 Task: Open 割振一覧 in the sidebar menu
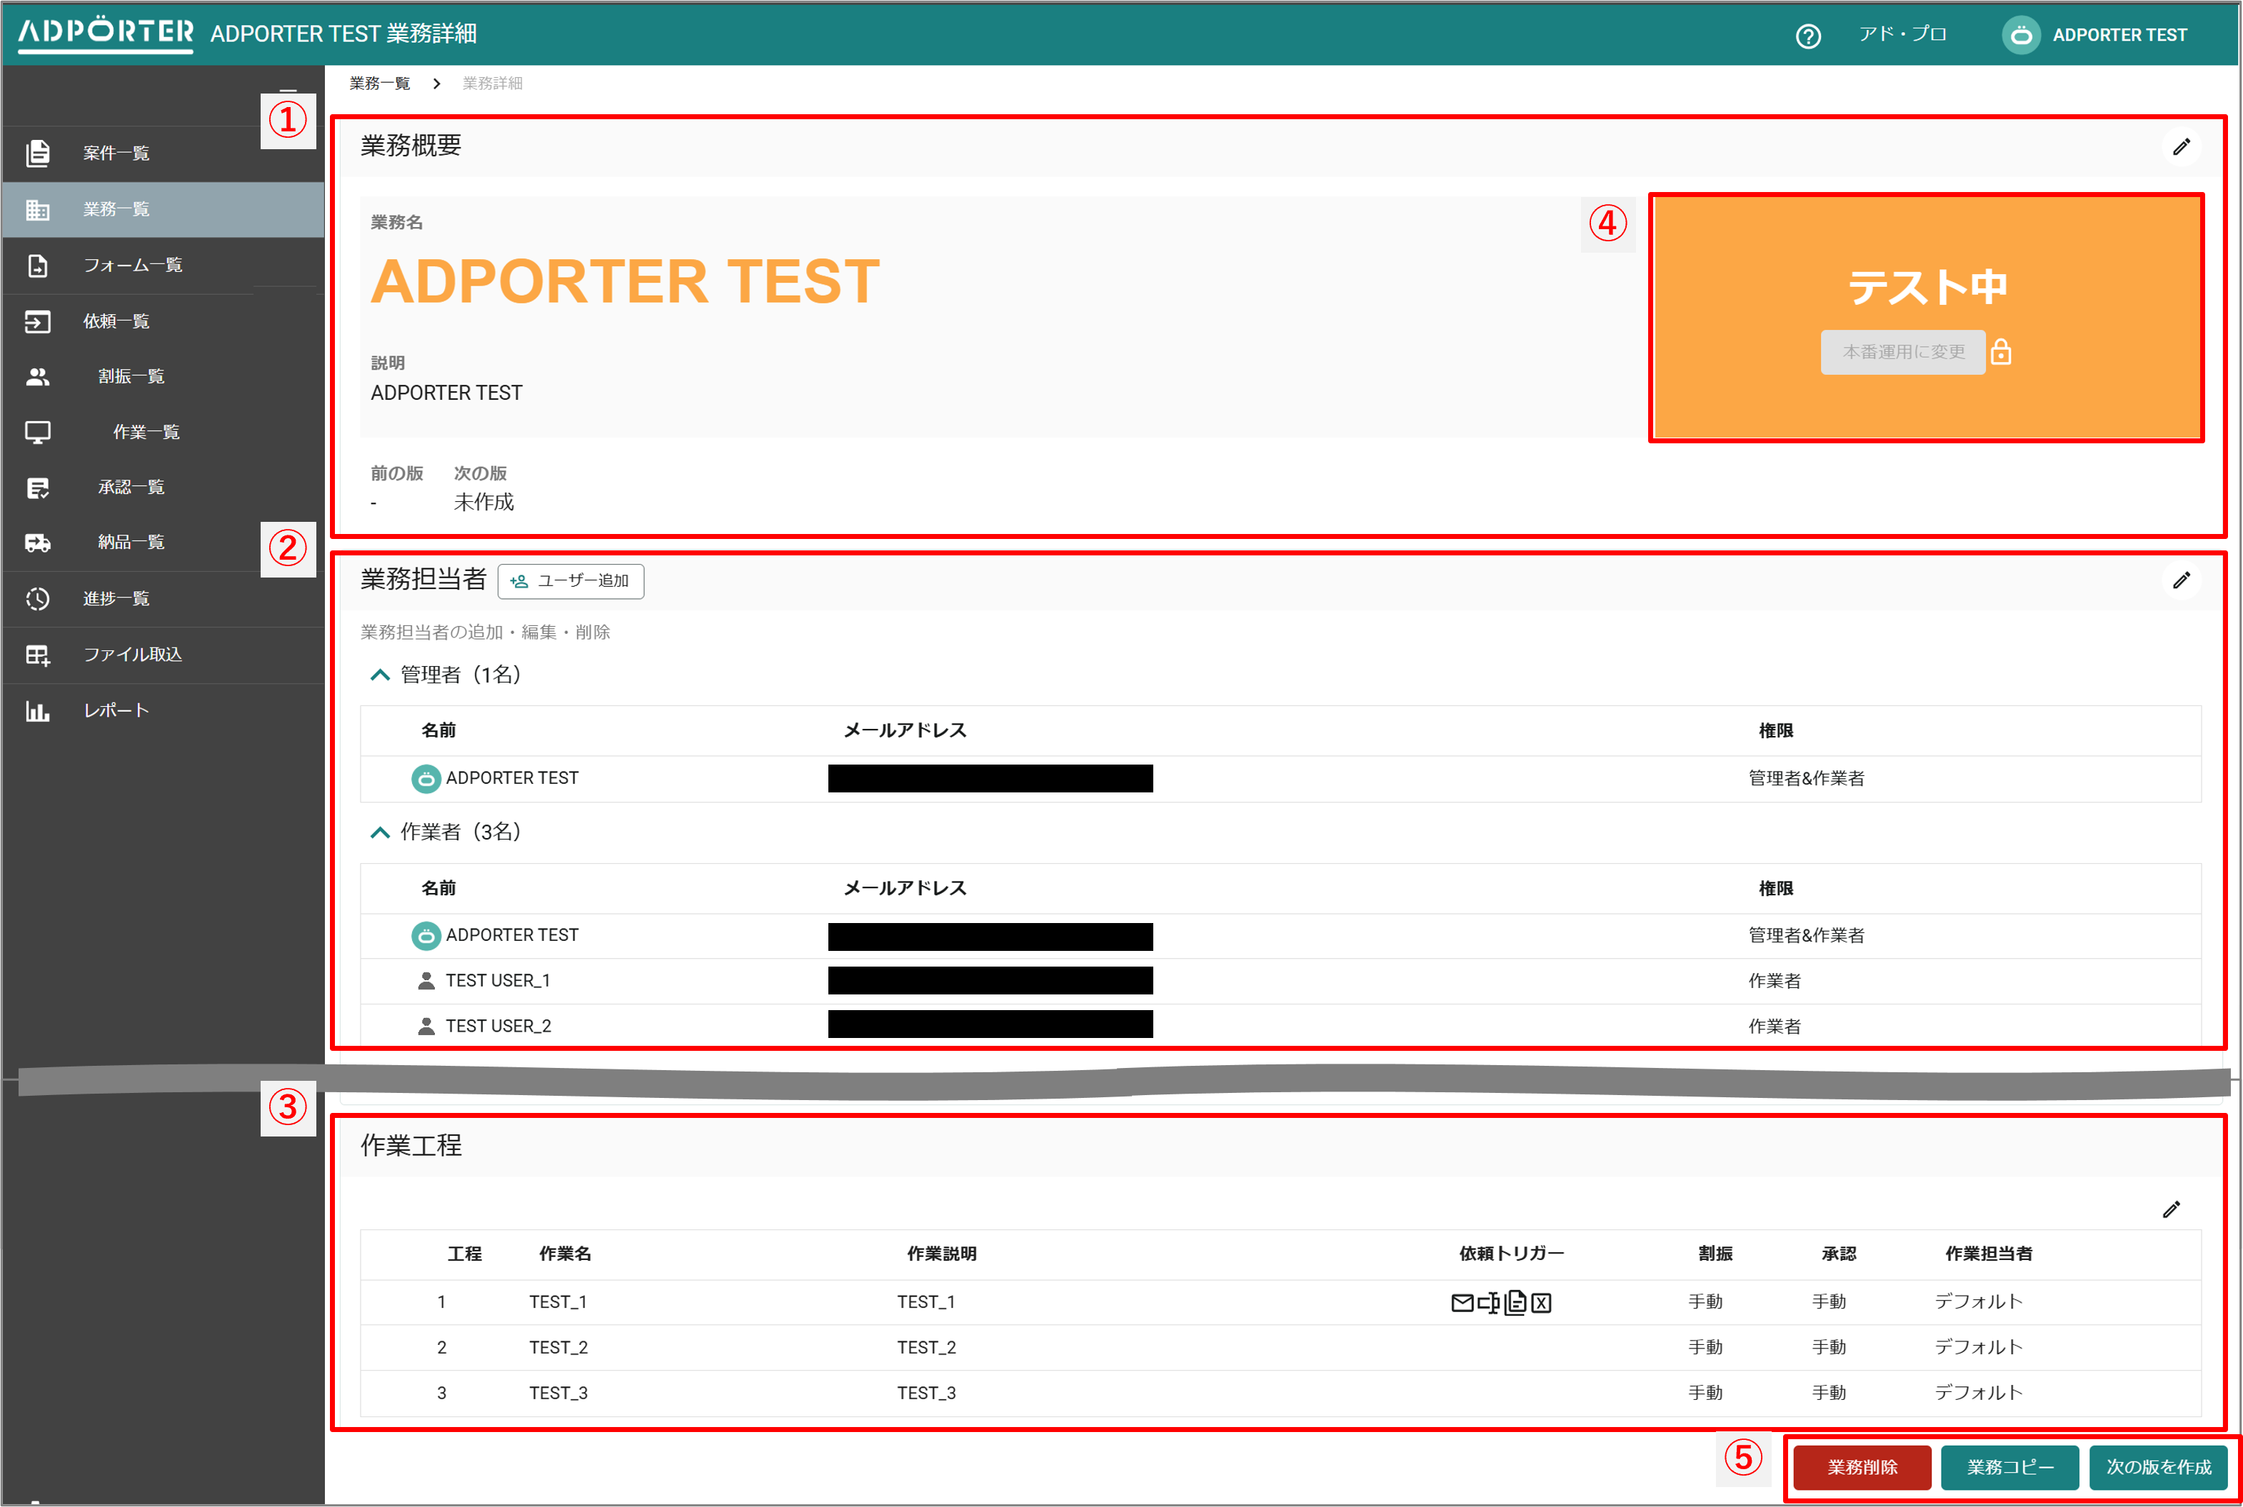tap(131, 377)
